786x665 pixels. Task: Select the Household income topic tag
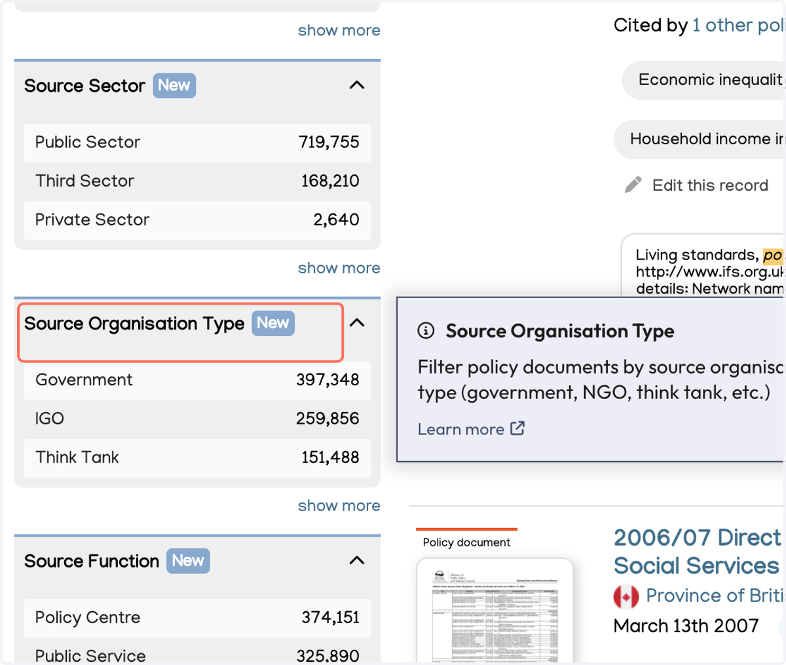699,139
